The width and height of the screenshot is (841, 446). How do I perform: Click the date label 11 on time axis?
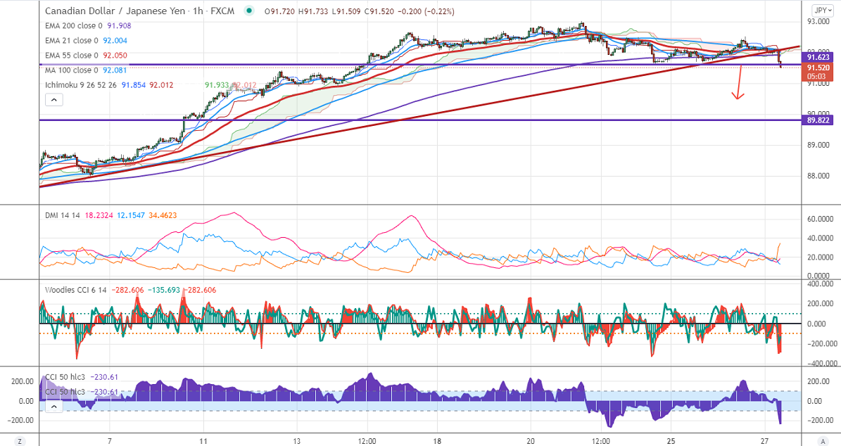[203, 441]
